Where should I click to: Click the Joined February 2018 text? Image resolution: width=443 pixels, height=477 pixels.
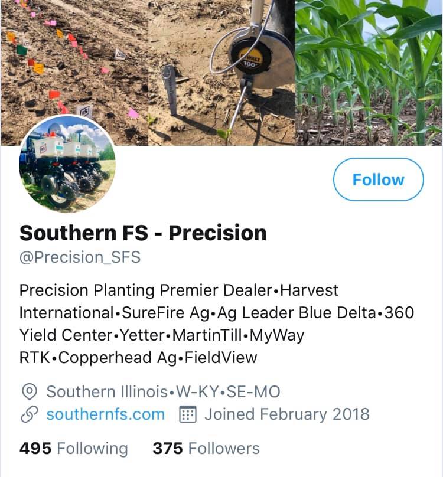(x=286, y=414)
